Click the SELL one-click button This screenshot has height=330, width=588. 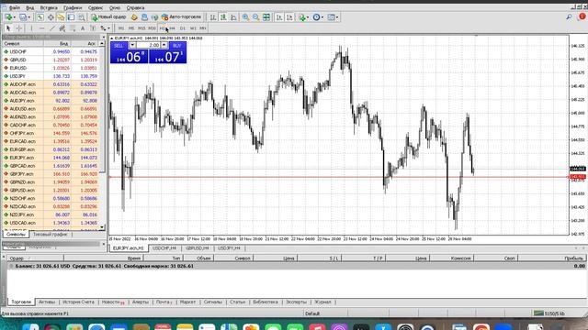pos(119,45)
